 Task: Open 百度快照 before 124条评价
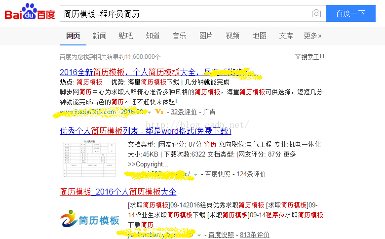point(218,174)
